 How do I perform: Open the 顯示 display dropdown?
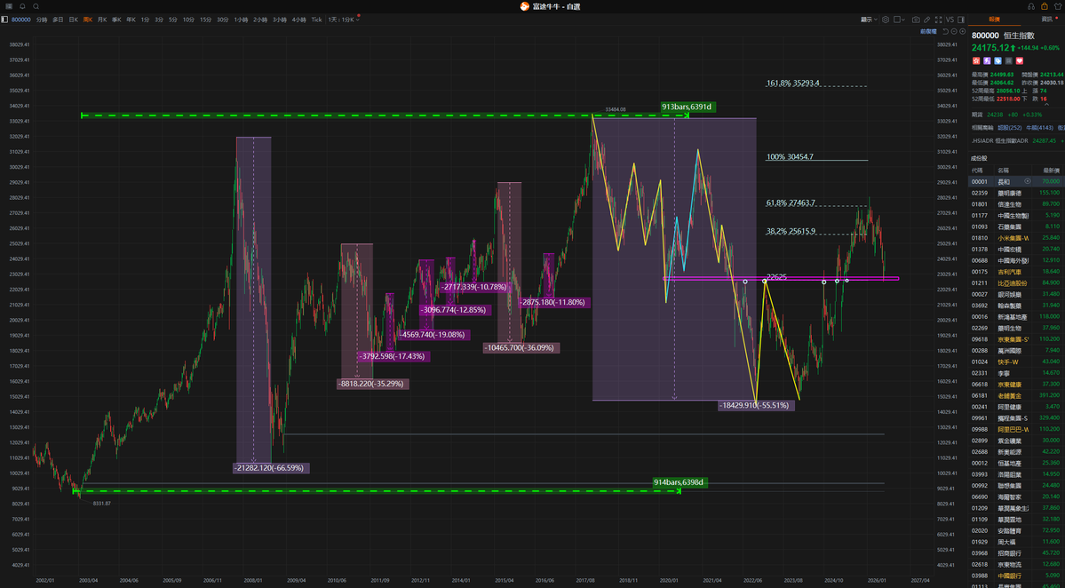870,20
